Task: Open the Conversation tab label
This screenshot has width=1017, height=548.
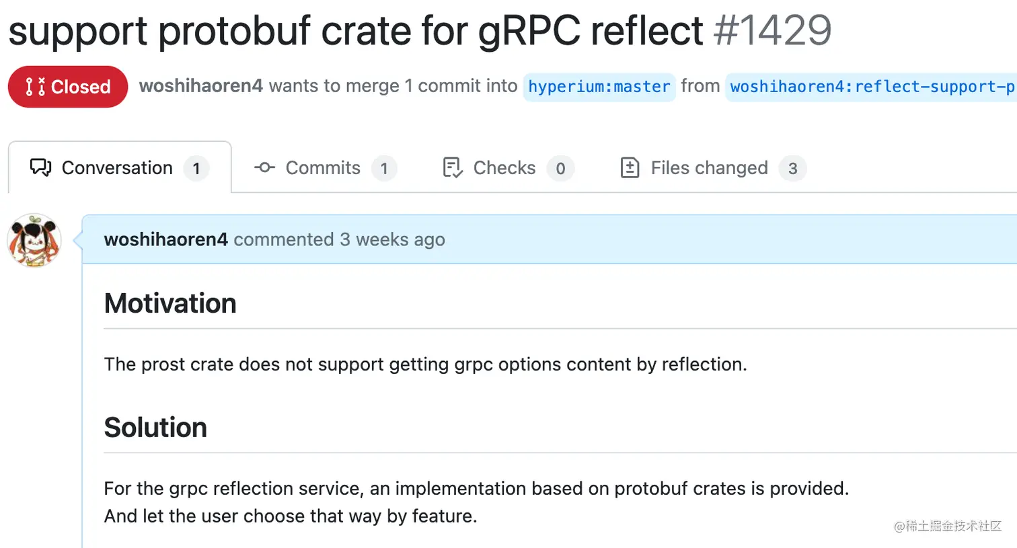Action: click(117, 167)
